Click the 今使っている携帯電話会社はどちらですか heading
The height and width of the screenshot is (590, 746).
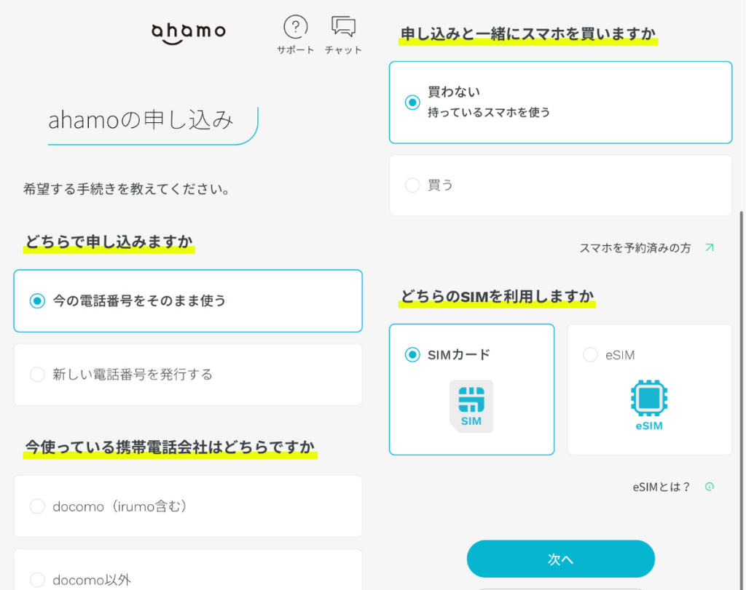tap(170, 447)
